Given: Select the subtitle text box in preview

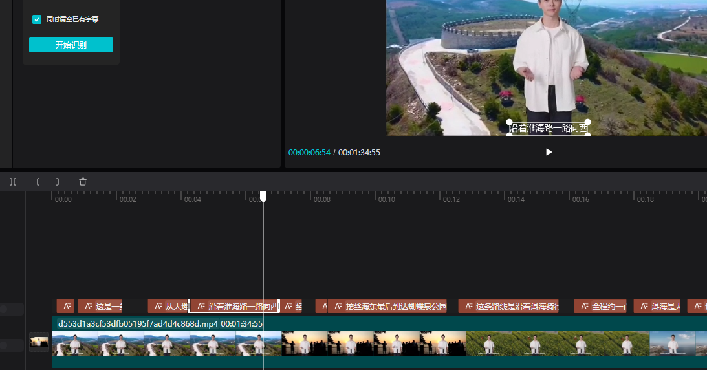Looking at the screenshot, I should pos(549,129).
